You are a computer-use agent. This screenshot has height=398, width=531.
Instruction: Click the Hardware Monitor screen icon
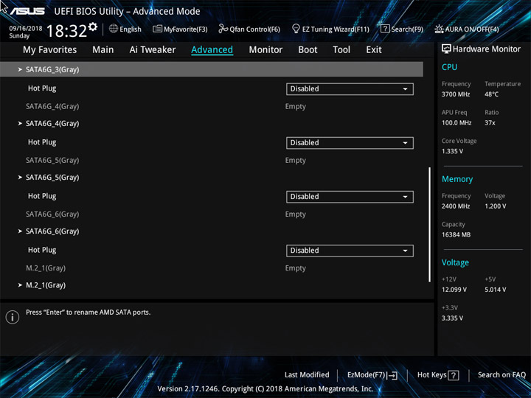pos(446,49)
